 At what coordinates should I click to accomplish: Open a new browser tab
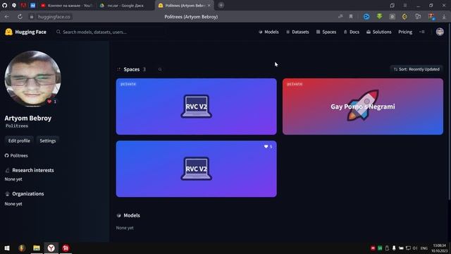click(221, 5)
